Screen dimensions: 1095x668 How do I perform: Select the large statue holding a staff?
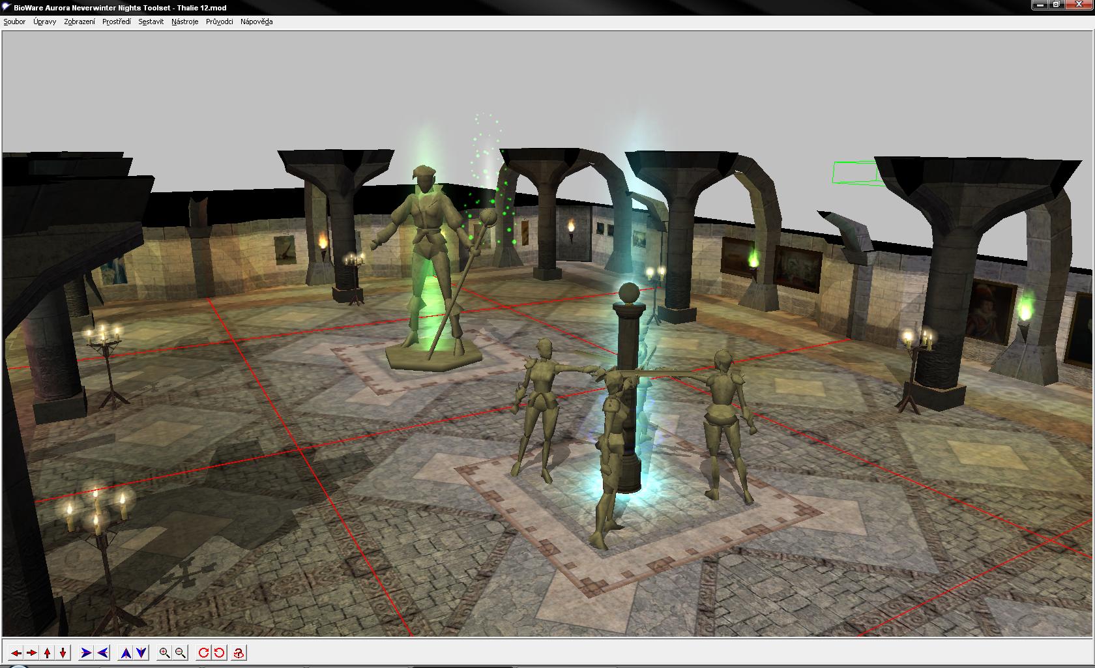(x=427, y=261)
